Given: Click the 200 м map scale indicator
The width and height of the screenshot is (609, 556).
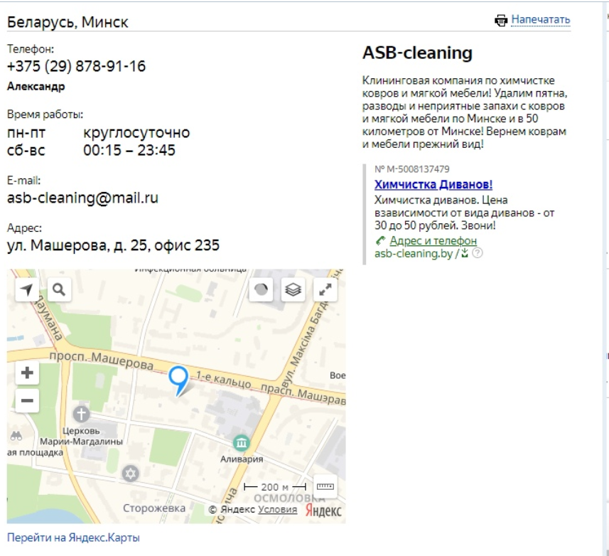Looking at the screenshot, I should (x=275, y=487).
